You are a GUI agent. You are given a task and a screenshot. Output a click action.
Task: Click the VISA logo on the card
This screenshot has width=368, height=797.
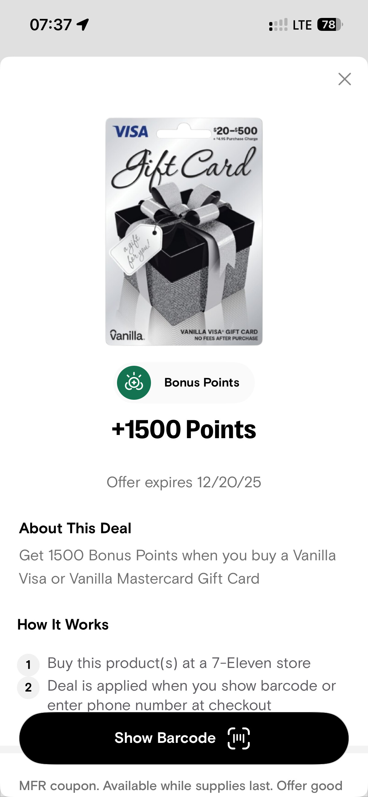point(131,132)
